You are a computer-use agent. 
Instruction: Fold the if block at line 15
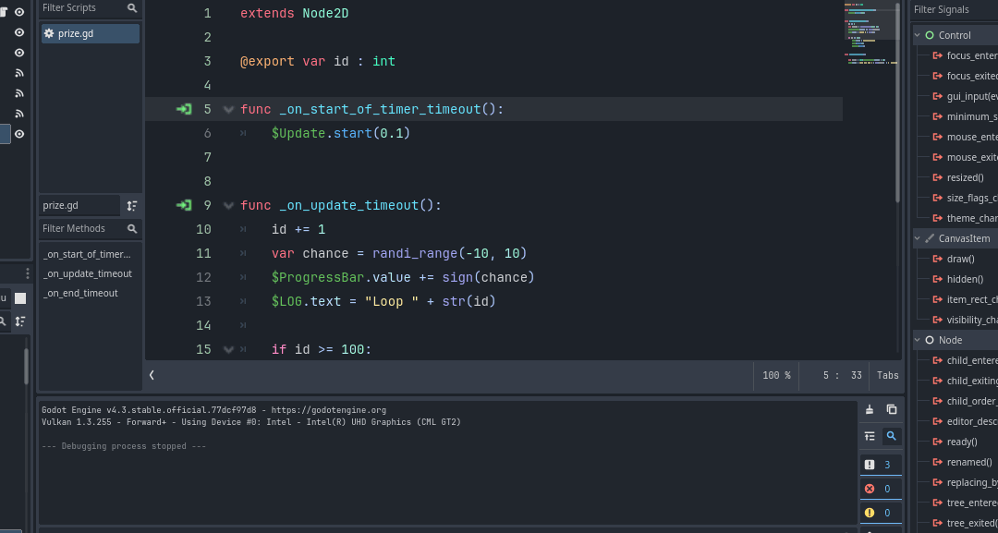228,349
